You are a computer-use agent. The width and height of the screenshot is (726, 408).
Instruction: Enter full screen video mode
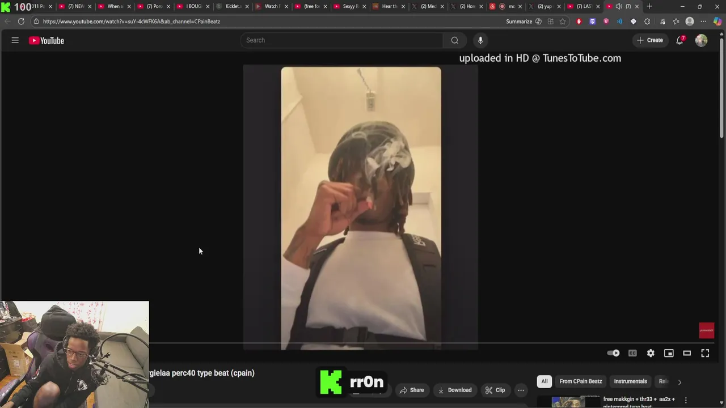pos(705,353)
